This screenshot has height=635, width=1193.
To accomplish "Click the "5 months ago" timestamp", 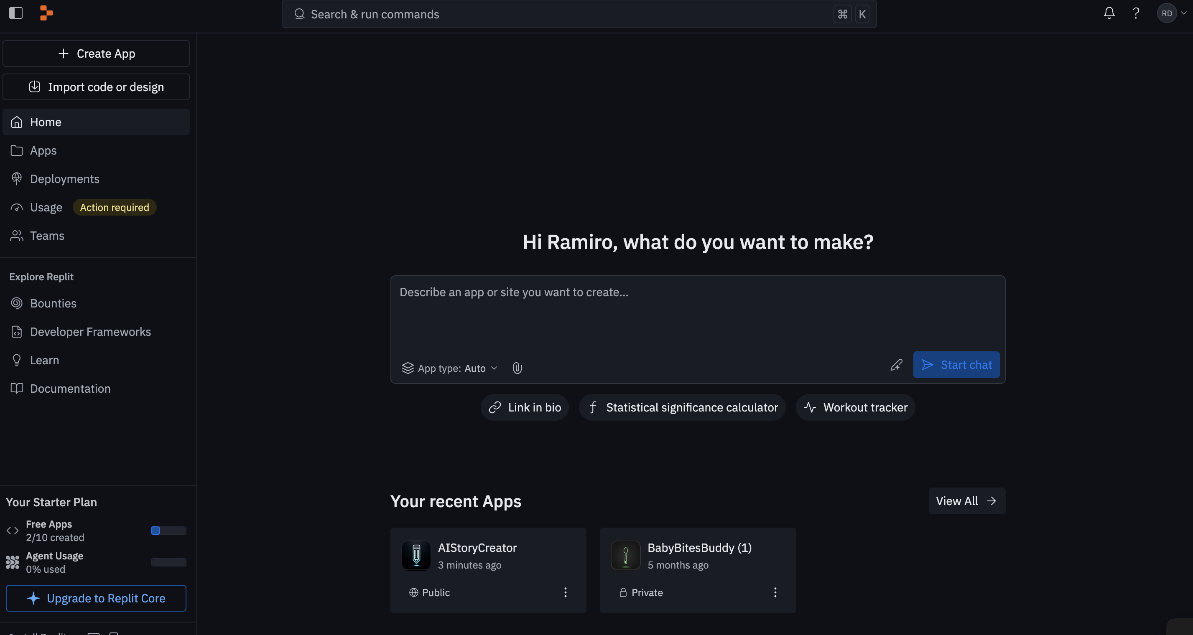I will pos(678,565).
